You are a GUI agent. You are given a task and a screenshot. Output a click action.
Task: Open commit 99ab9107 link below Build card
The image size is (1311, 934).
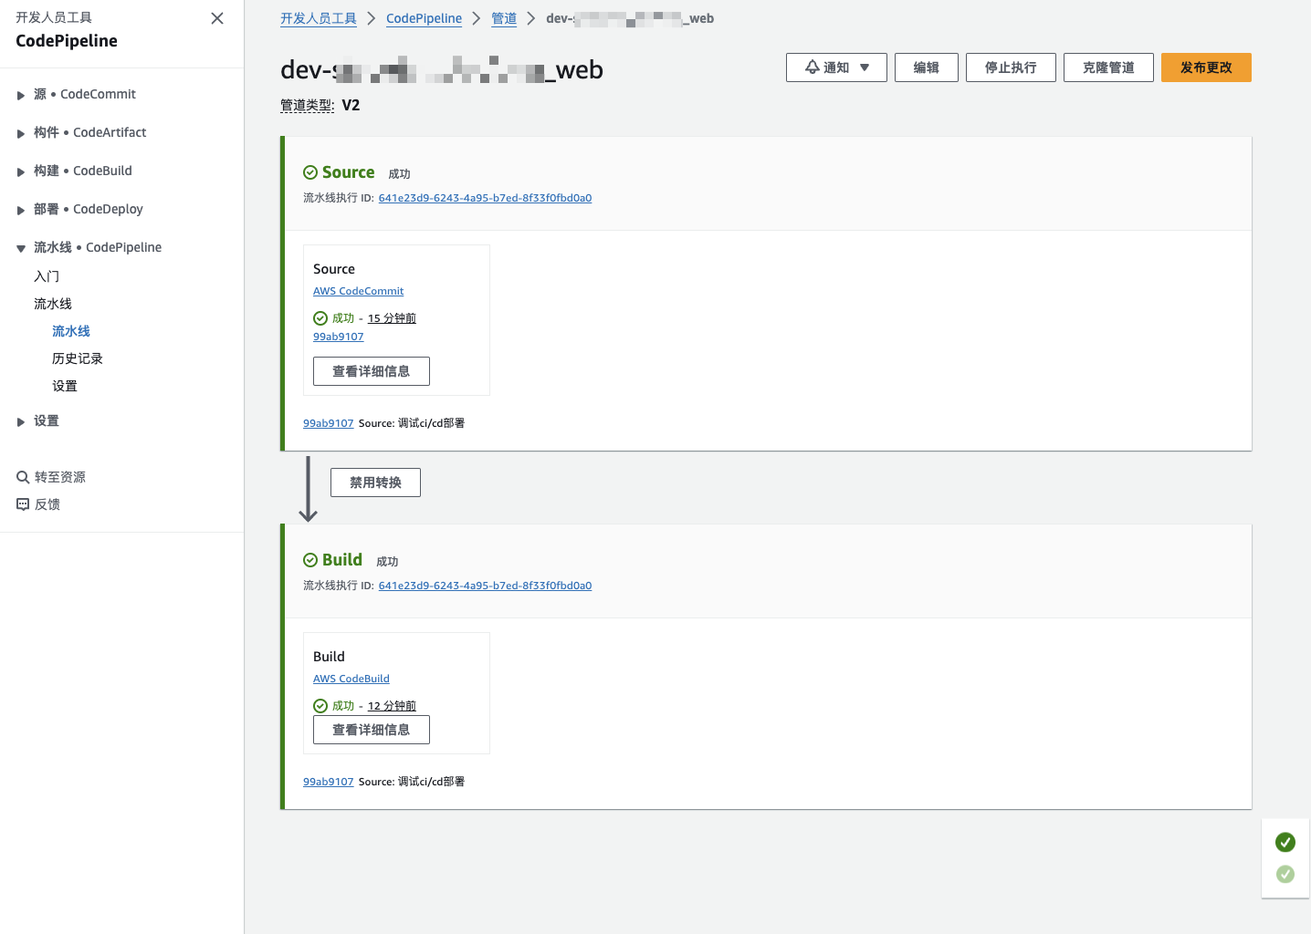point(328,782)
